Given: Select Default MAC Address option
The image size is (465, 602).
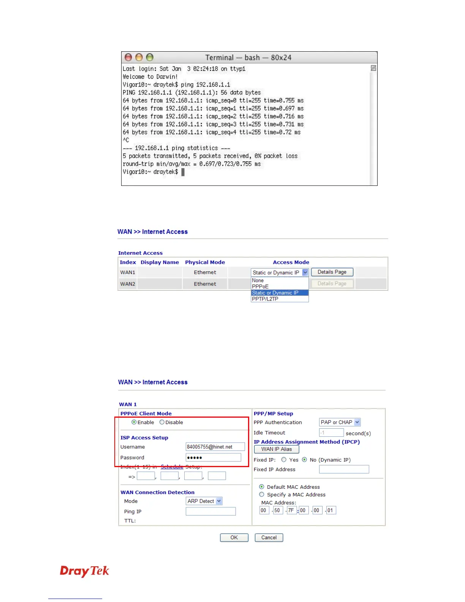Looking at the screenshot, I should point(261,487).
